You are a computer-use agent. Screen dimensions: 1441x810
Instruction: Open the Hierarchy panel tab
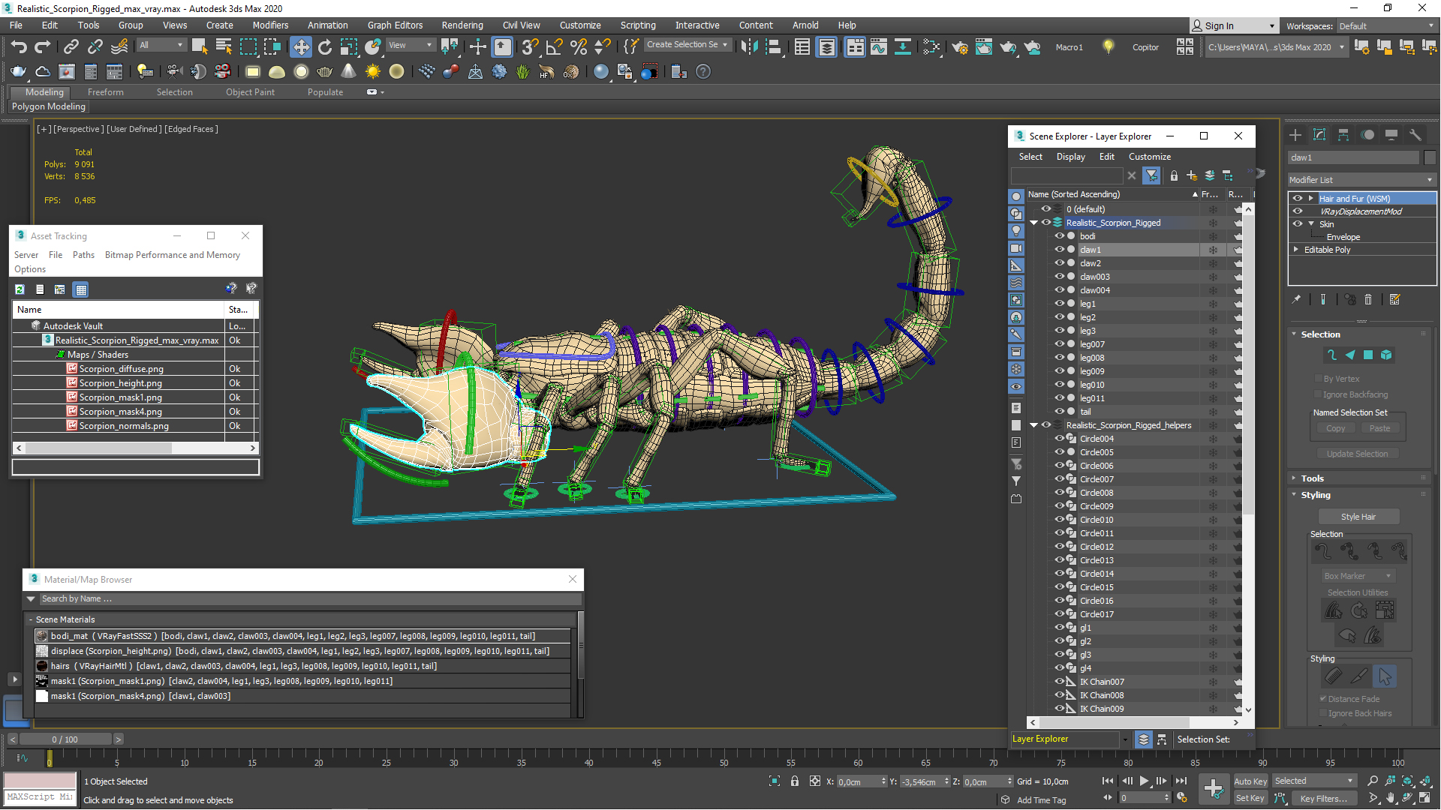[1343, 135]
